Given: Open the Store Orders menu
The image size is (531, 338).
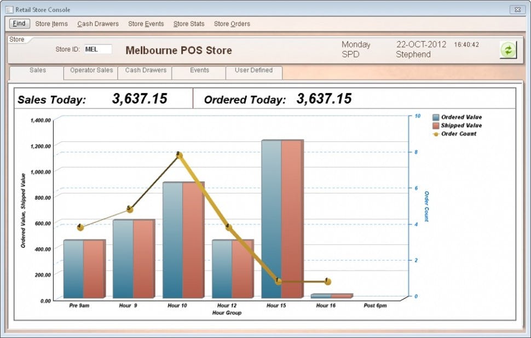Looking at the screenshot, I should 232,24.
